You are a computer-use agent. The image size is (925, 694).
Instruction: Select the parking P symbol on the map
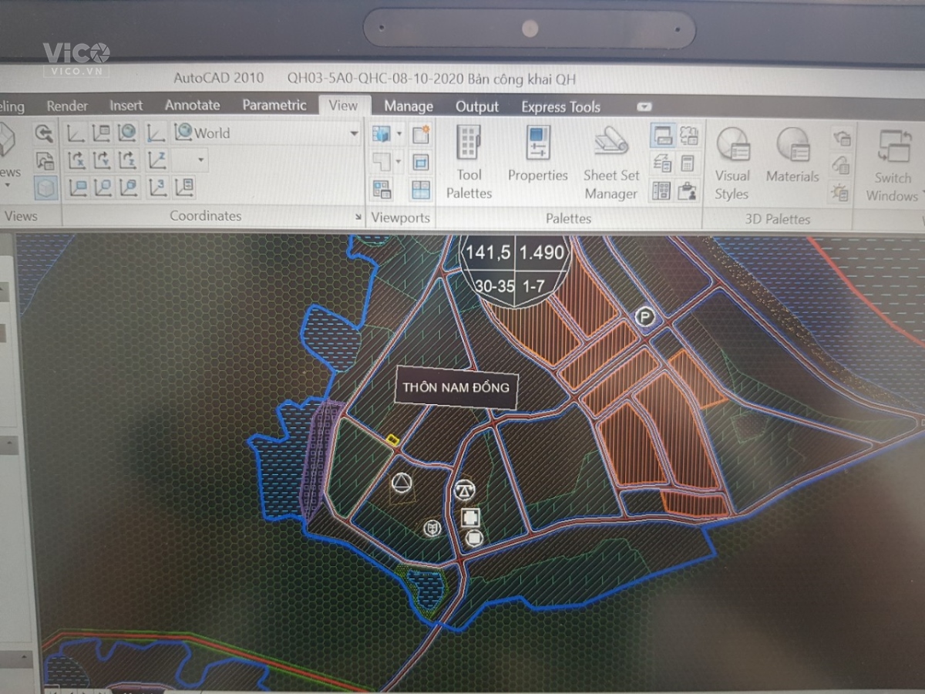point(644,315)
